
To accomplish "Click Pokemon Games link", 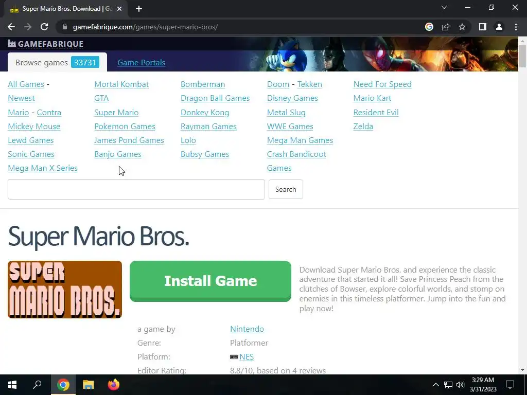I will click(x=125, y=127).
